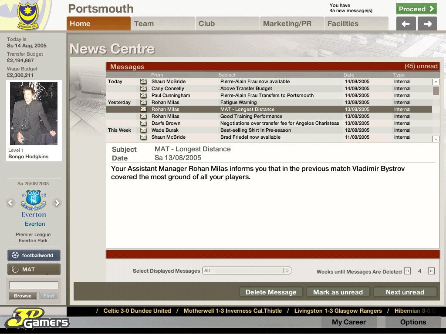Toggle message with Mark as unread
This screenshot has width=446, height=334.
tap(338, 292)
